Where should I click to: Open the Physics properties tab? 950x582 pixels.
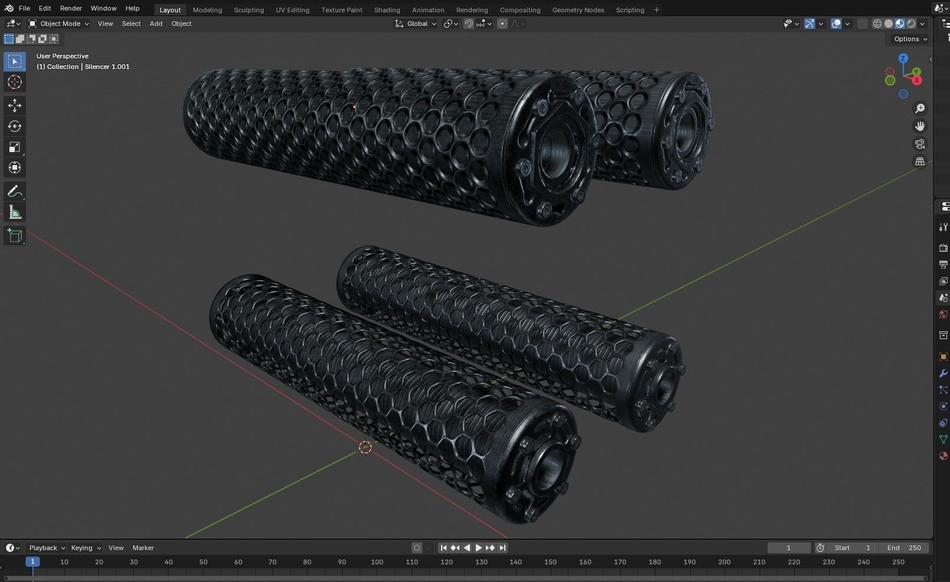coord(943,406)
